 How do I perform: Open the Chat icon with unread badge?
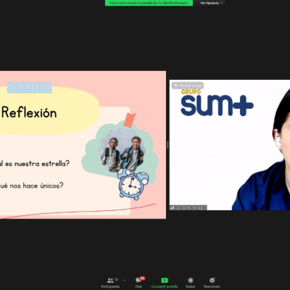coord(138,281)
